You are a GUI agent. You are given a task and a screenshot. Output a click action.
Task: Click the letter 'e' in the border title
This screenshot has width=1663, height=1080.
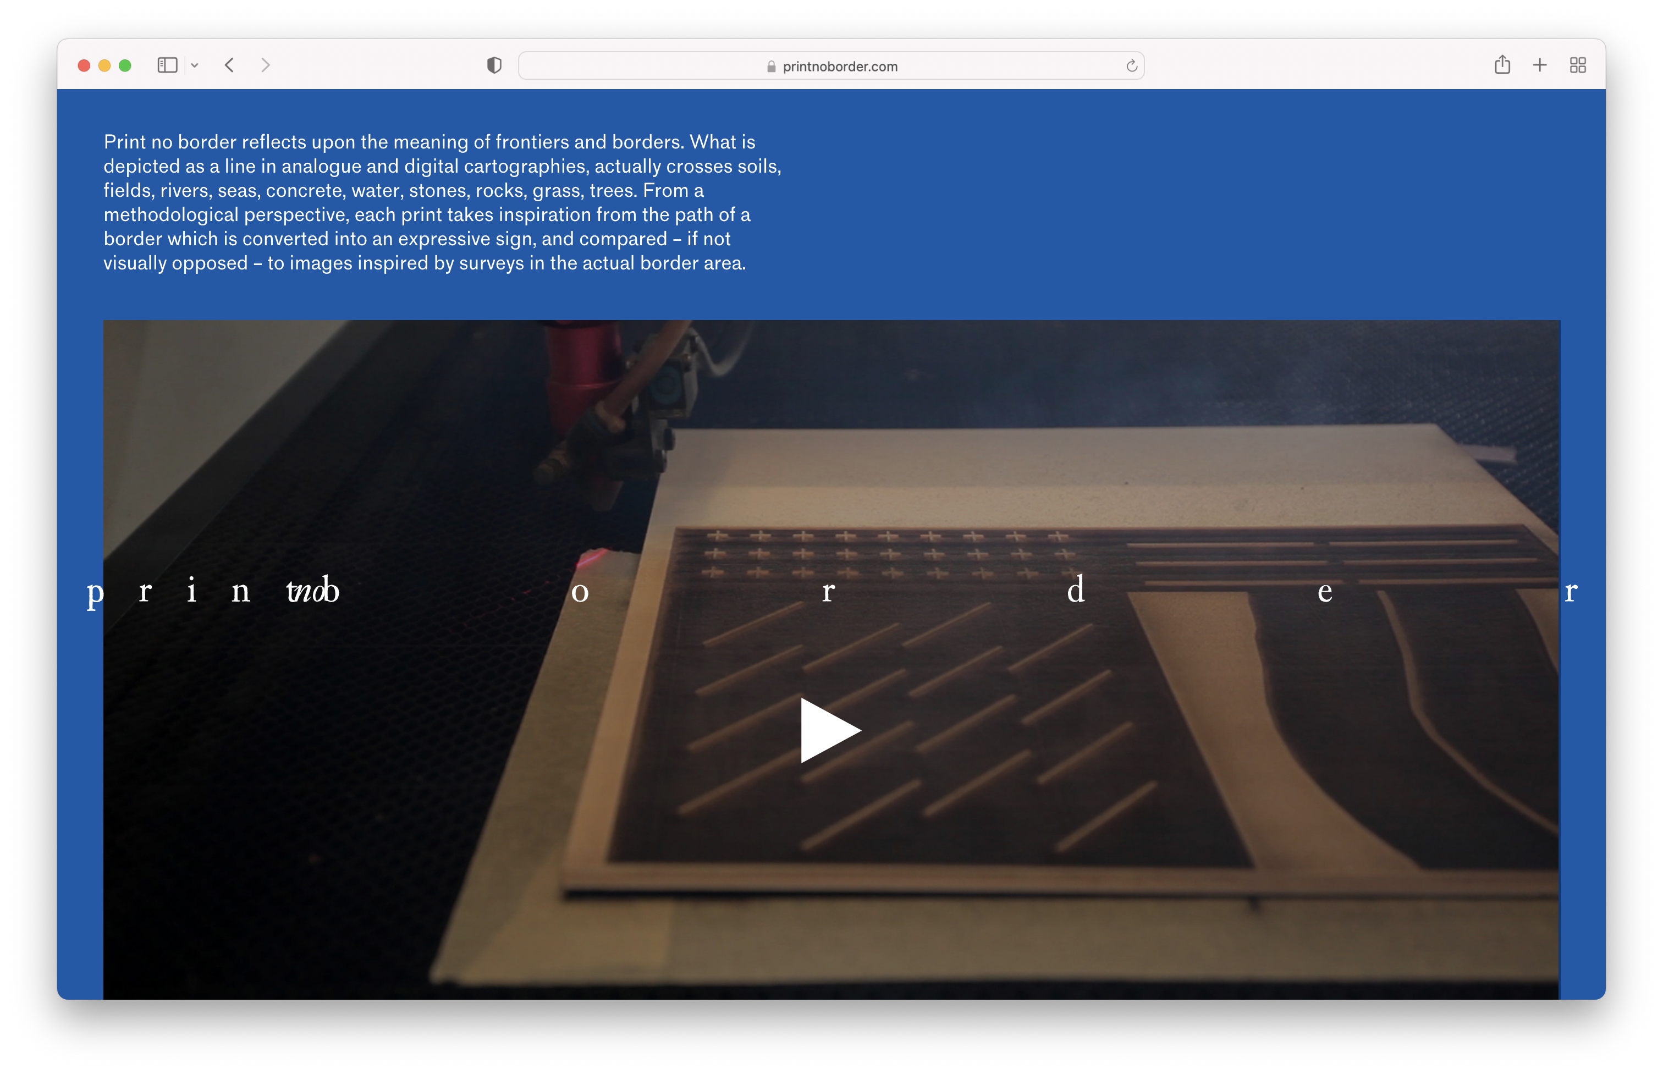point(1325,592)
